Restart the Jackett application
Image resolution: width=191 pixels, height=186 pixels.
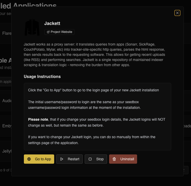click(x=69, y=159)
